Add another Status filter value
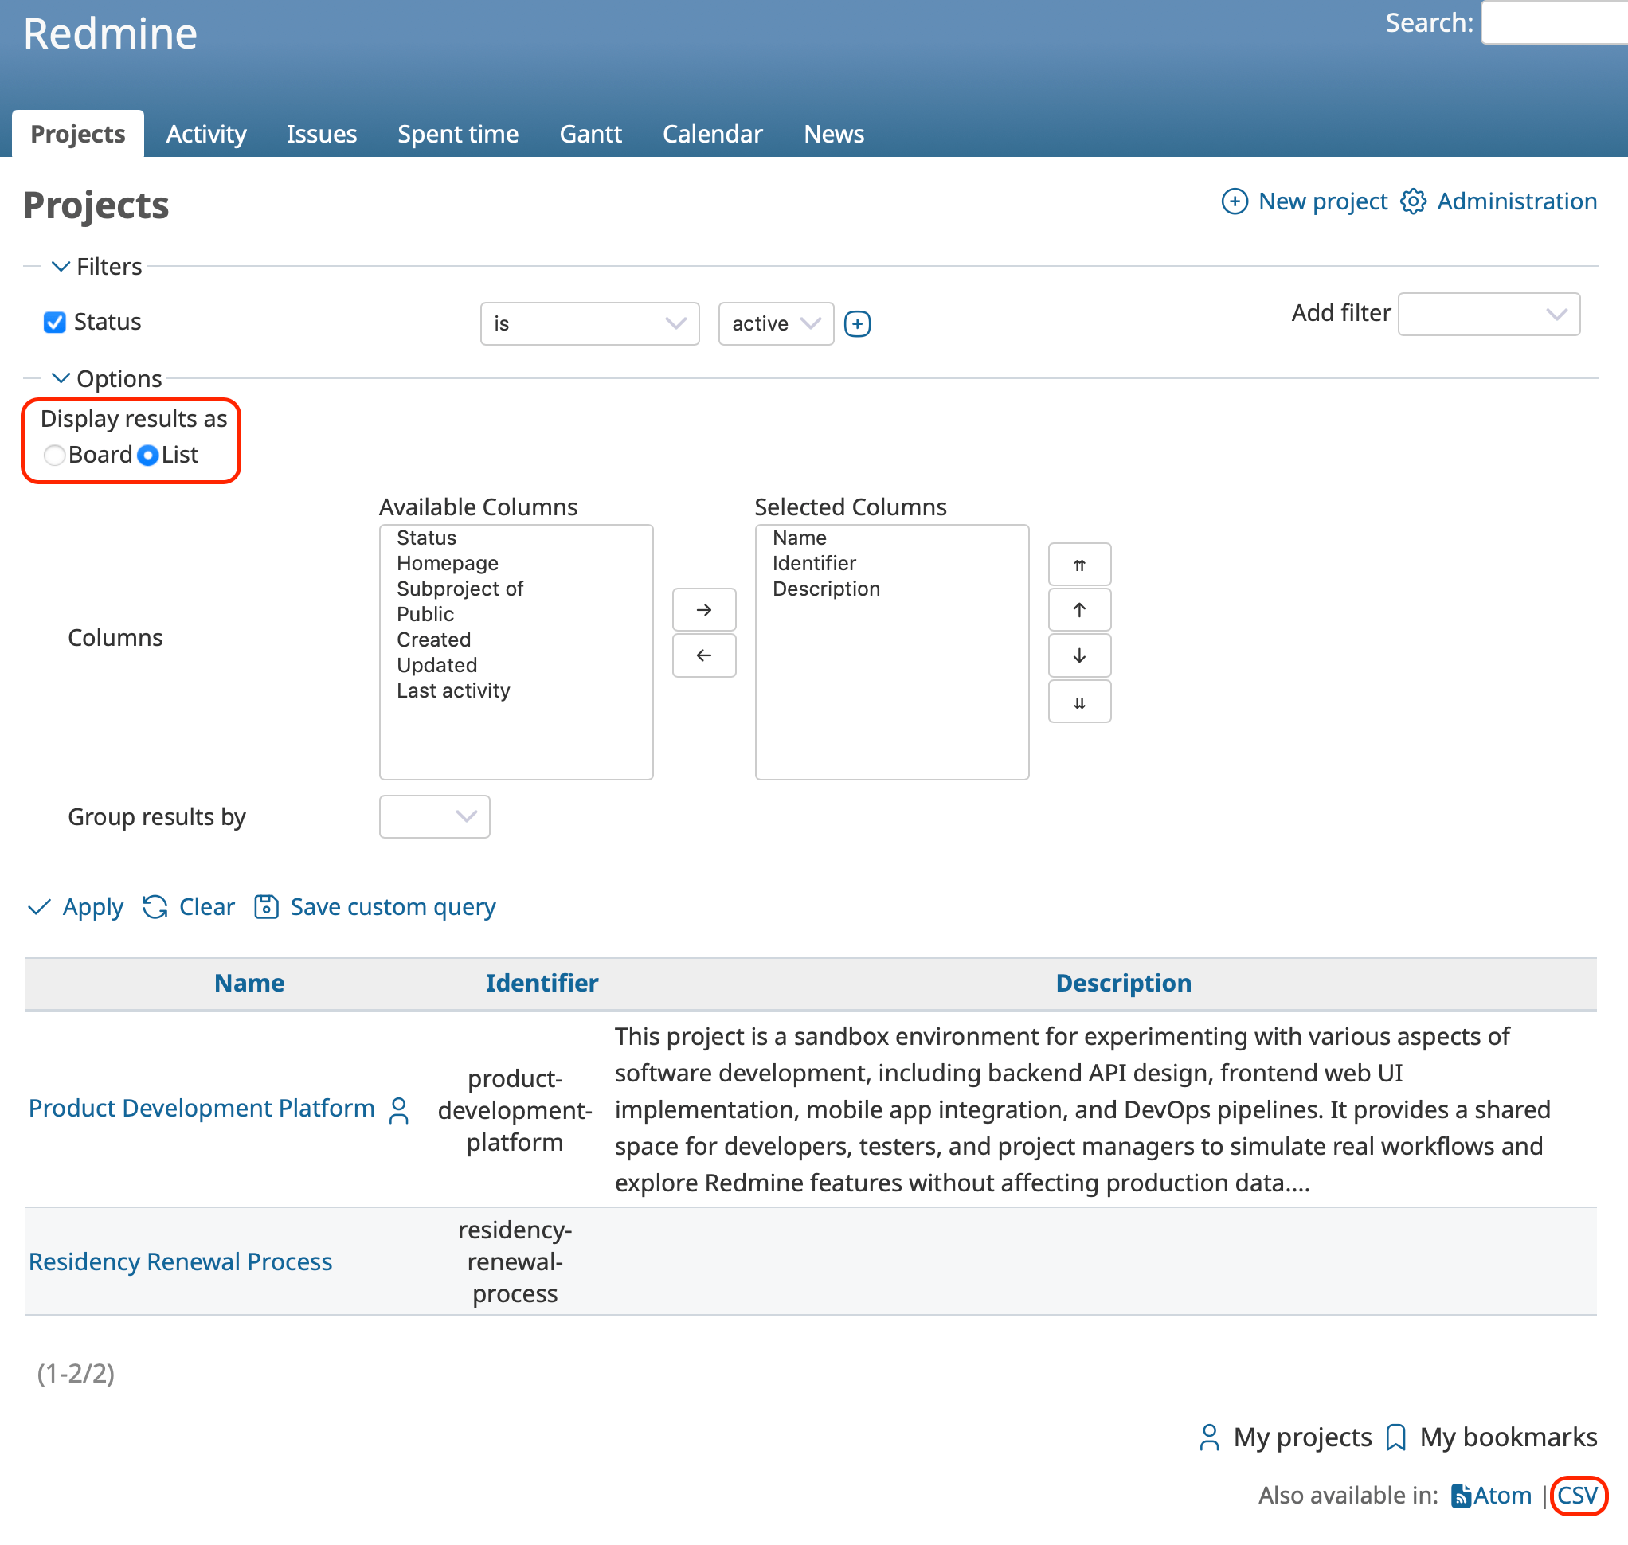Image resolution: width=1628 pixels, height=1545 pixels. click(x=858, y=323)
